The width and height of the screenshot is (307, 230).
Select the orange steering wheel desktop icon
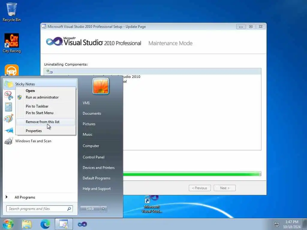pos(12,70)
